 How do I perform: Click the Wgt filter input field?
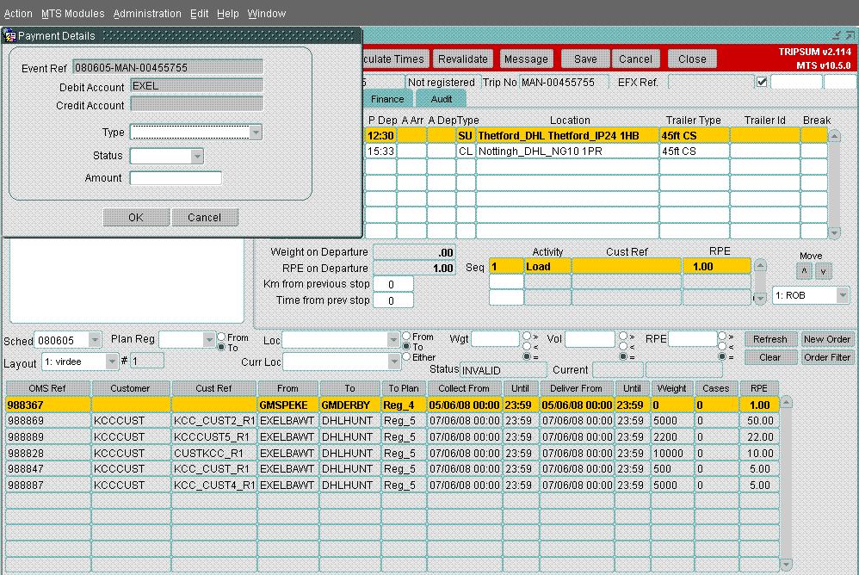[495, 339]
